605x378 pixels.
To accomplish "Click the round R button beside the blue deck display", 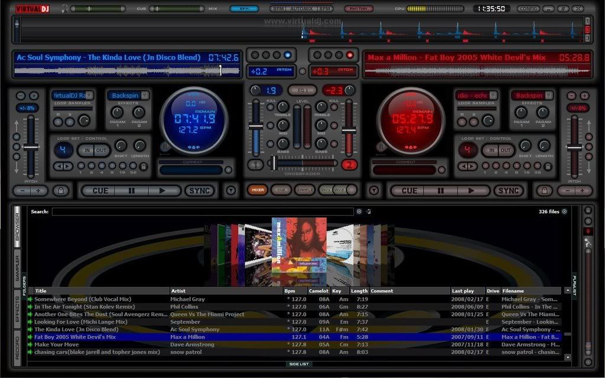I will 165,147.
